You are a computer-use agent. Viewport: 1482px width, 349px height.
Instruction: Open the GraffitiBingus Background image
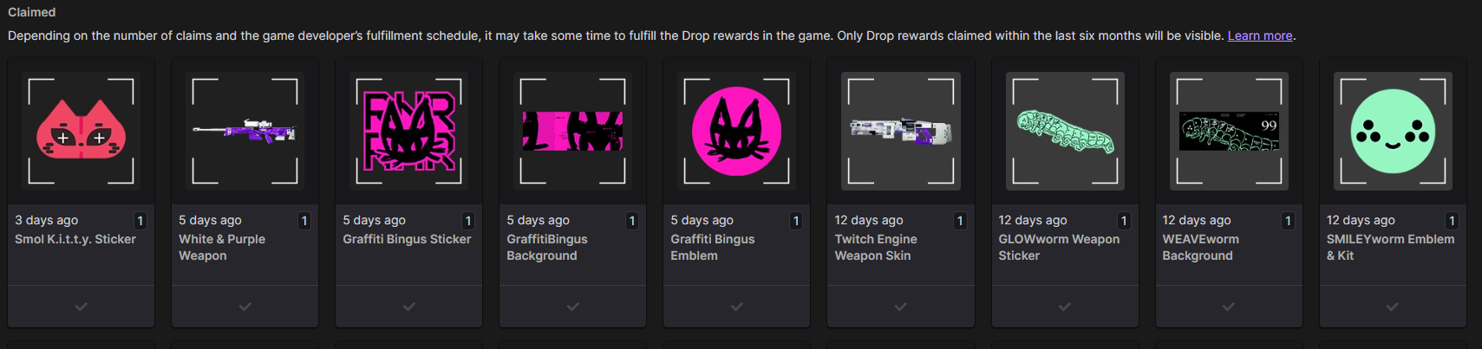coord(572,132)
